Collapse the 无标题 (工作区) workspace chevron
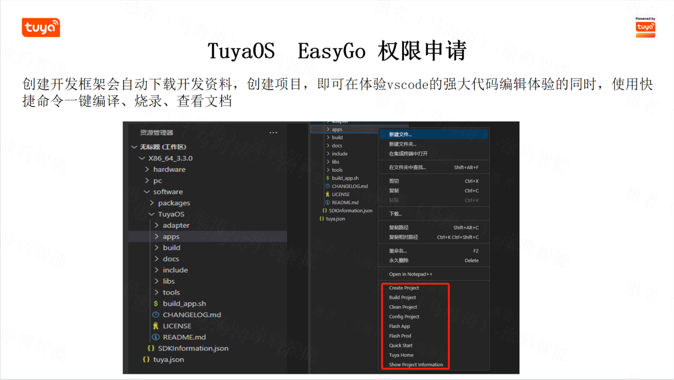Viewport: 674px width, 380px height. tap(134, 147)
